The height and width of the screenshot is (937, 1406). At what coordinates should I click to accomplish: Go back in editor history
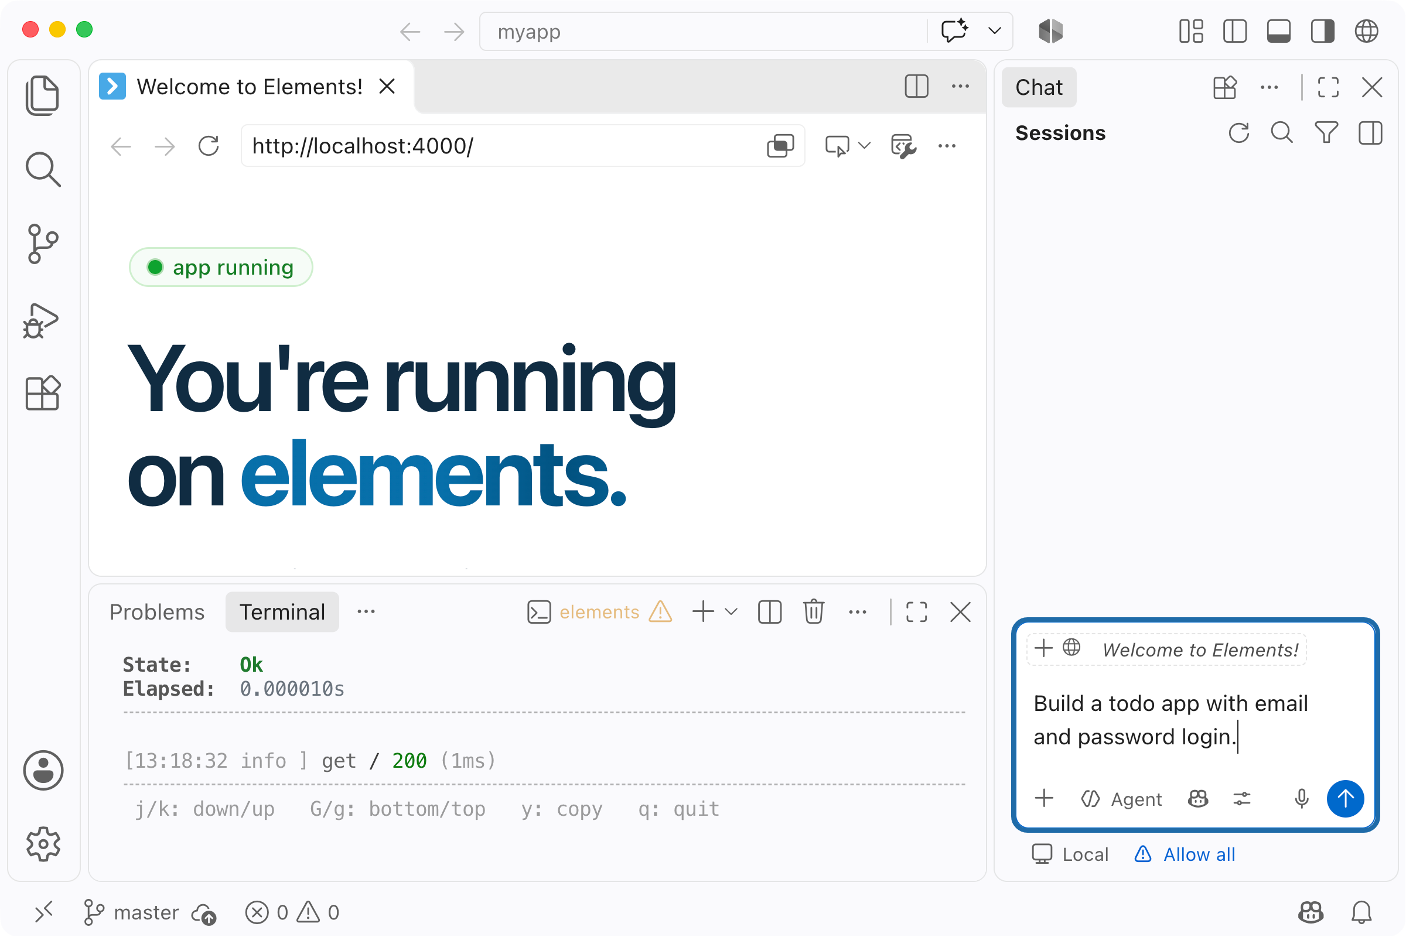click(410, 31)
